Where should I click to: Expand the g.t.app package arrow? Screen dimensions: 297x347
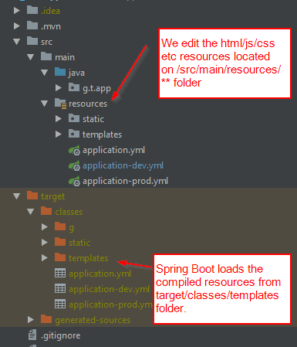(59, 88)
